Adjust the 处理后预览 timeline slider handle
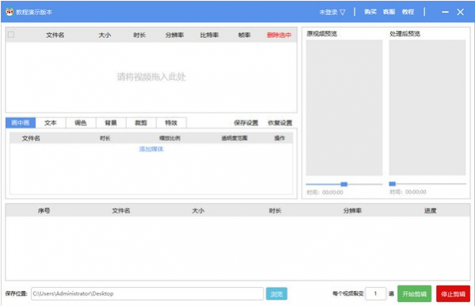Image resolution: width=475 pixels, height=306 pixels. point(393,184)
